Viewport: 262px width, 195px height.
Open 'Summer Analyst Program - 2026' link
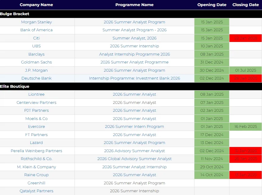(134, 30)
